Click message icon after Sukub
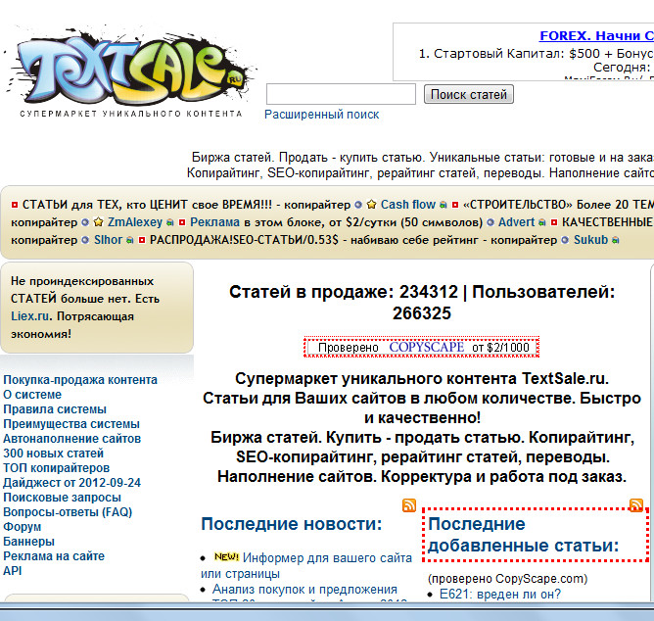The width and height of the screenshot is (654, 621). [615, 240]
